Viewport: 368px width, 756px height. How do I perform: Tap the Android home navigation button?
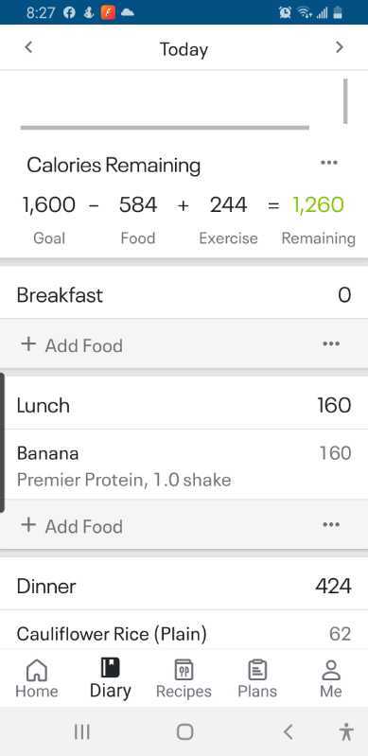pyautogui.click(x=184, y=732)
